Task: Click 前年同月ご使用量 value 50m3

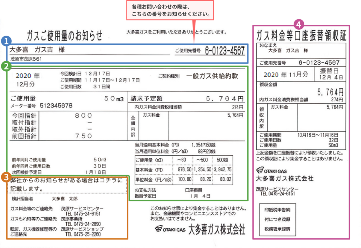Action: [x=100, y=159]
